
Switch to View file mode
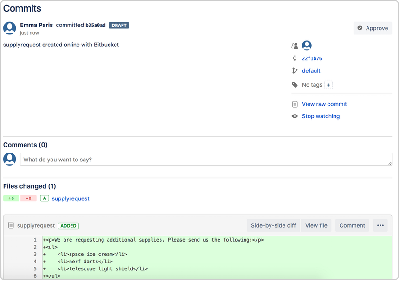(316, 225)
